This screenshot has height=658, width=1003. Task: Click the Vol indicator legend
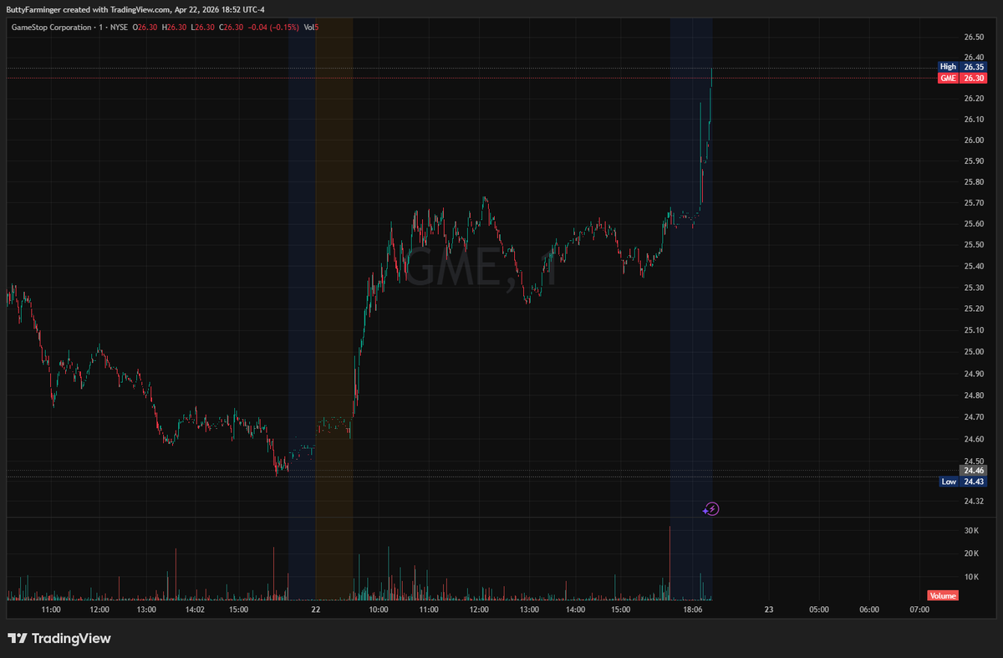tap(310, 28)
